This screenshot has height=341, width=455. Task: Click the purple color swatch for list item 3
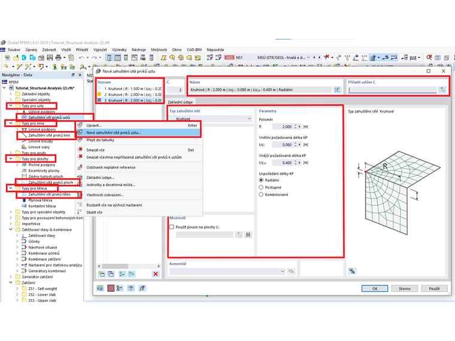(99, 101)
